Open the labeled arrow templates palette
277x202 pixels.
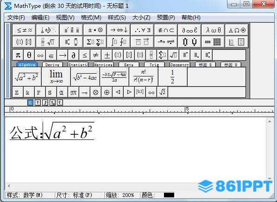point(166,42)
